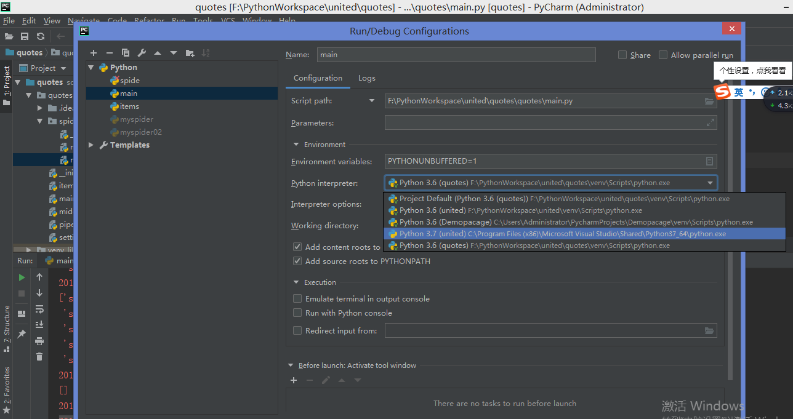
Task: Click the Synchronize icon in main toolbar
Action: pyautogui.click(x=41, y=36)
